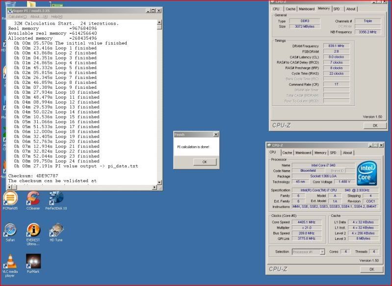Select SPD tab in upper CPU-Z window
Image resolution: width=392 pixels, height=286 pixels.
pyautogui.click(x=337, y=9)
